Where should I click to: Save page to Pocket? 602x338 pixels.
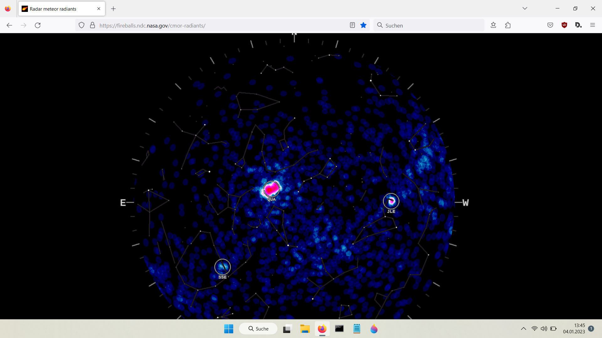coord(550,25)
